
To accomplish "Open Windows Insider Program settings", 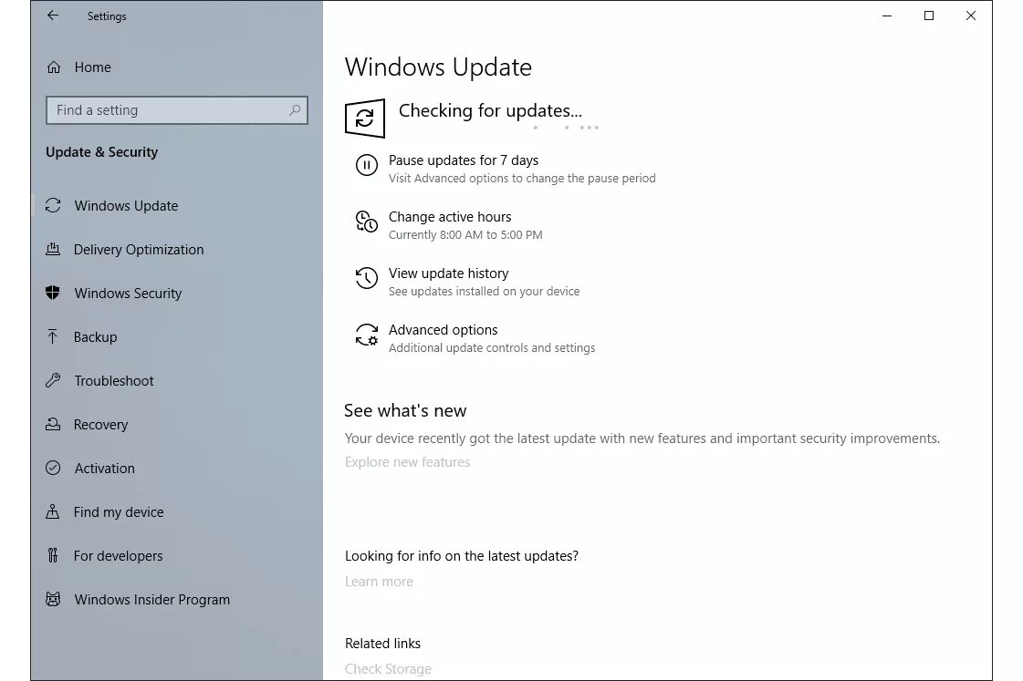I will pyautogui.click(x=152, y=600).
